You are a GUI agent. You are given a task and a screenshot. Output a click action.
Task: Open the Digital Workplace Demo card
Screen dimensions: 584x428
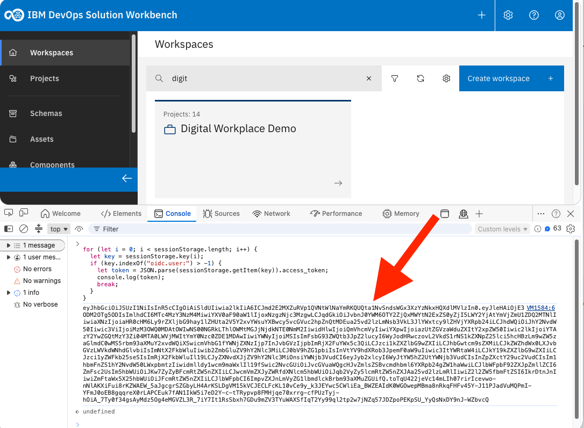click(253, 149)
